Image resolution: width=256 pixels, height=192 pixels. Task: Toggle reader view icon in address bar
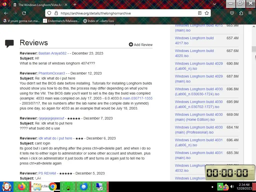(x=199, y=13)
